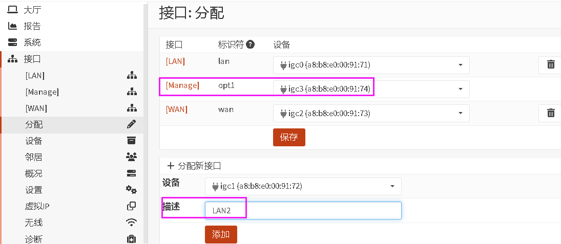Image resolution: width=561 pixels, height=244 pixels.
Task: Open the igc1 new interface device dropdown
Action: (303, 186)
